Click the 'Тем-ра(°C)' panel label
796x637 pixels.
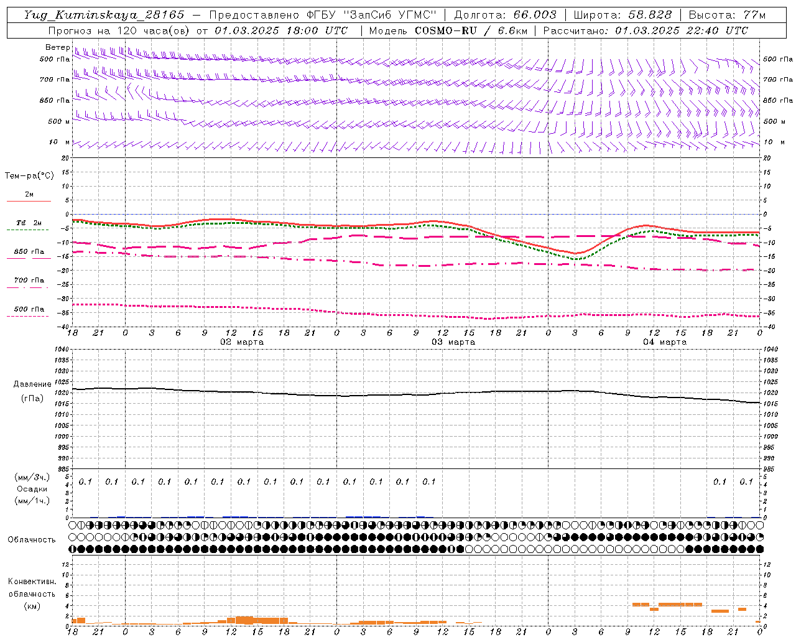tap(29, 176)
